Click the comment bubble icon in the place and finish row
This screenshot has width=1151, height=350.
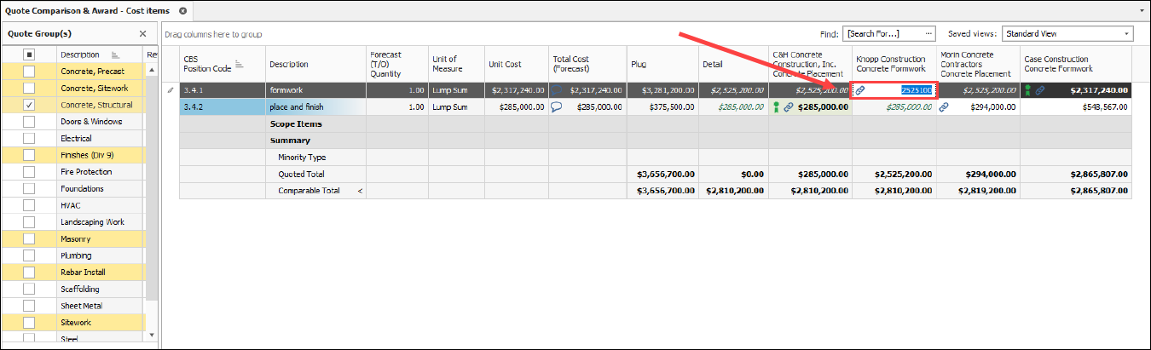point(557,107)
